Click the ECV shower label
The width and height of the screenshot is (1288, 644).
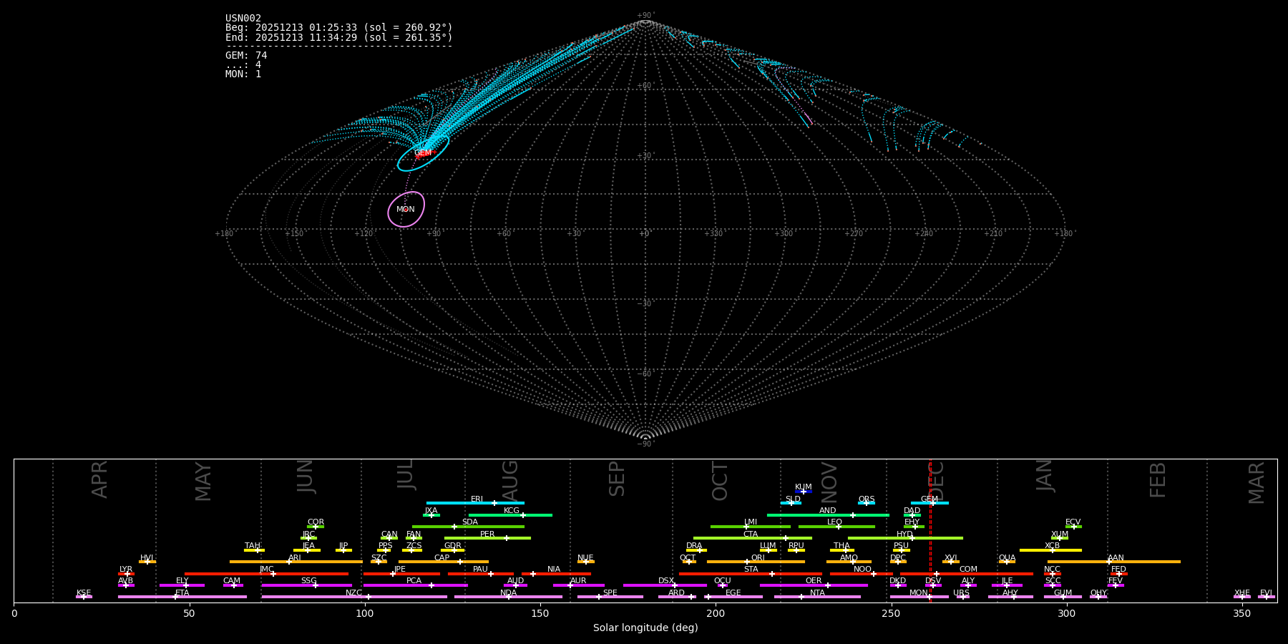[x=1073, y=522]
